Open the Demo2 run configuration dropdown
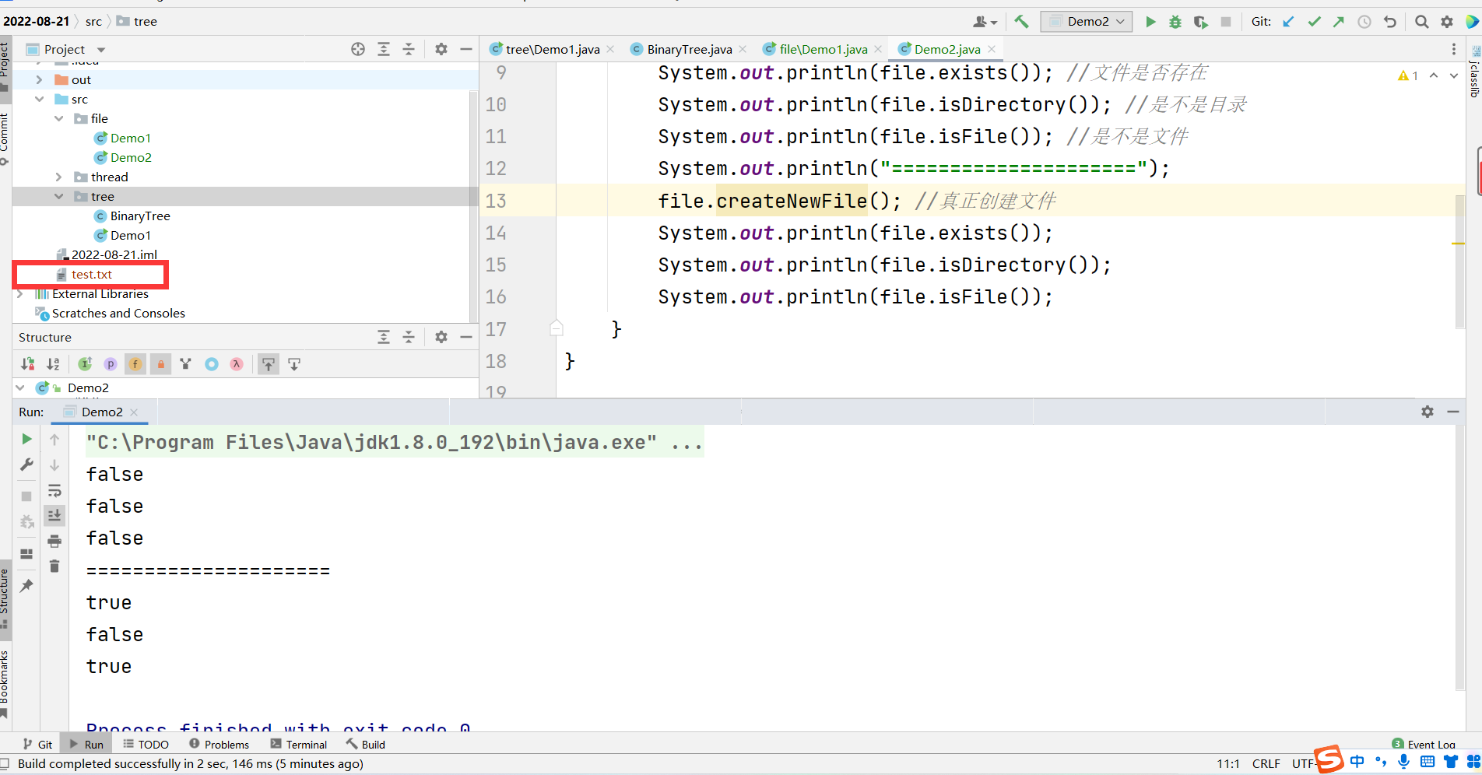Screen dimensions: 1482x775 tap(1087, 22)
